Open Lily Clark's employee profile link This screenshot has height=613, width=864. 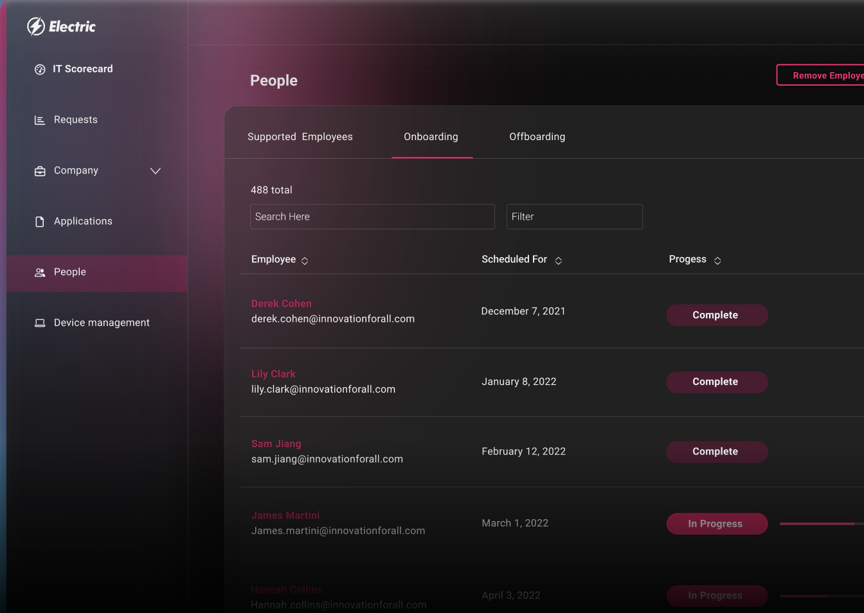[273, 374]
